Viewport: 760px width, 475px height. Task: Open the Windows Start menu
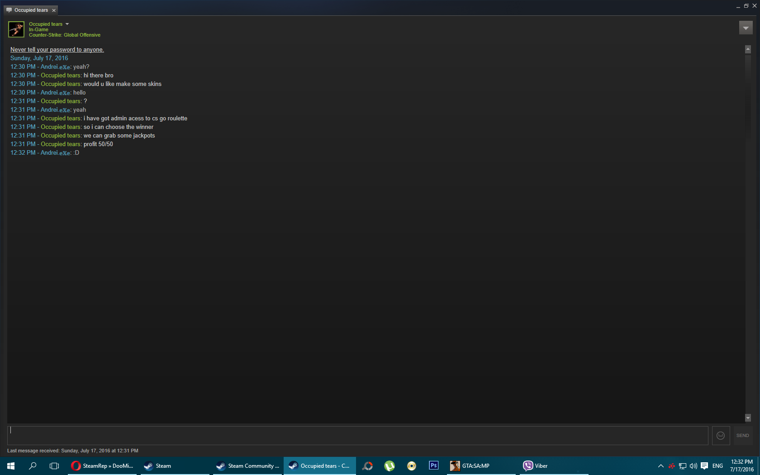pyautogui.click(x=11, y=466)
